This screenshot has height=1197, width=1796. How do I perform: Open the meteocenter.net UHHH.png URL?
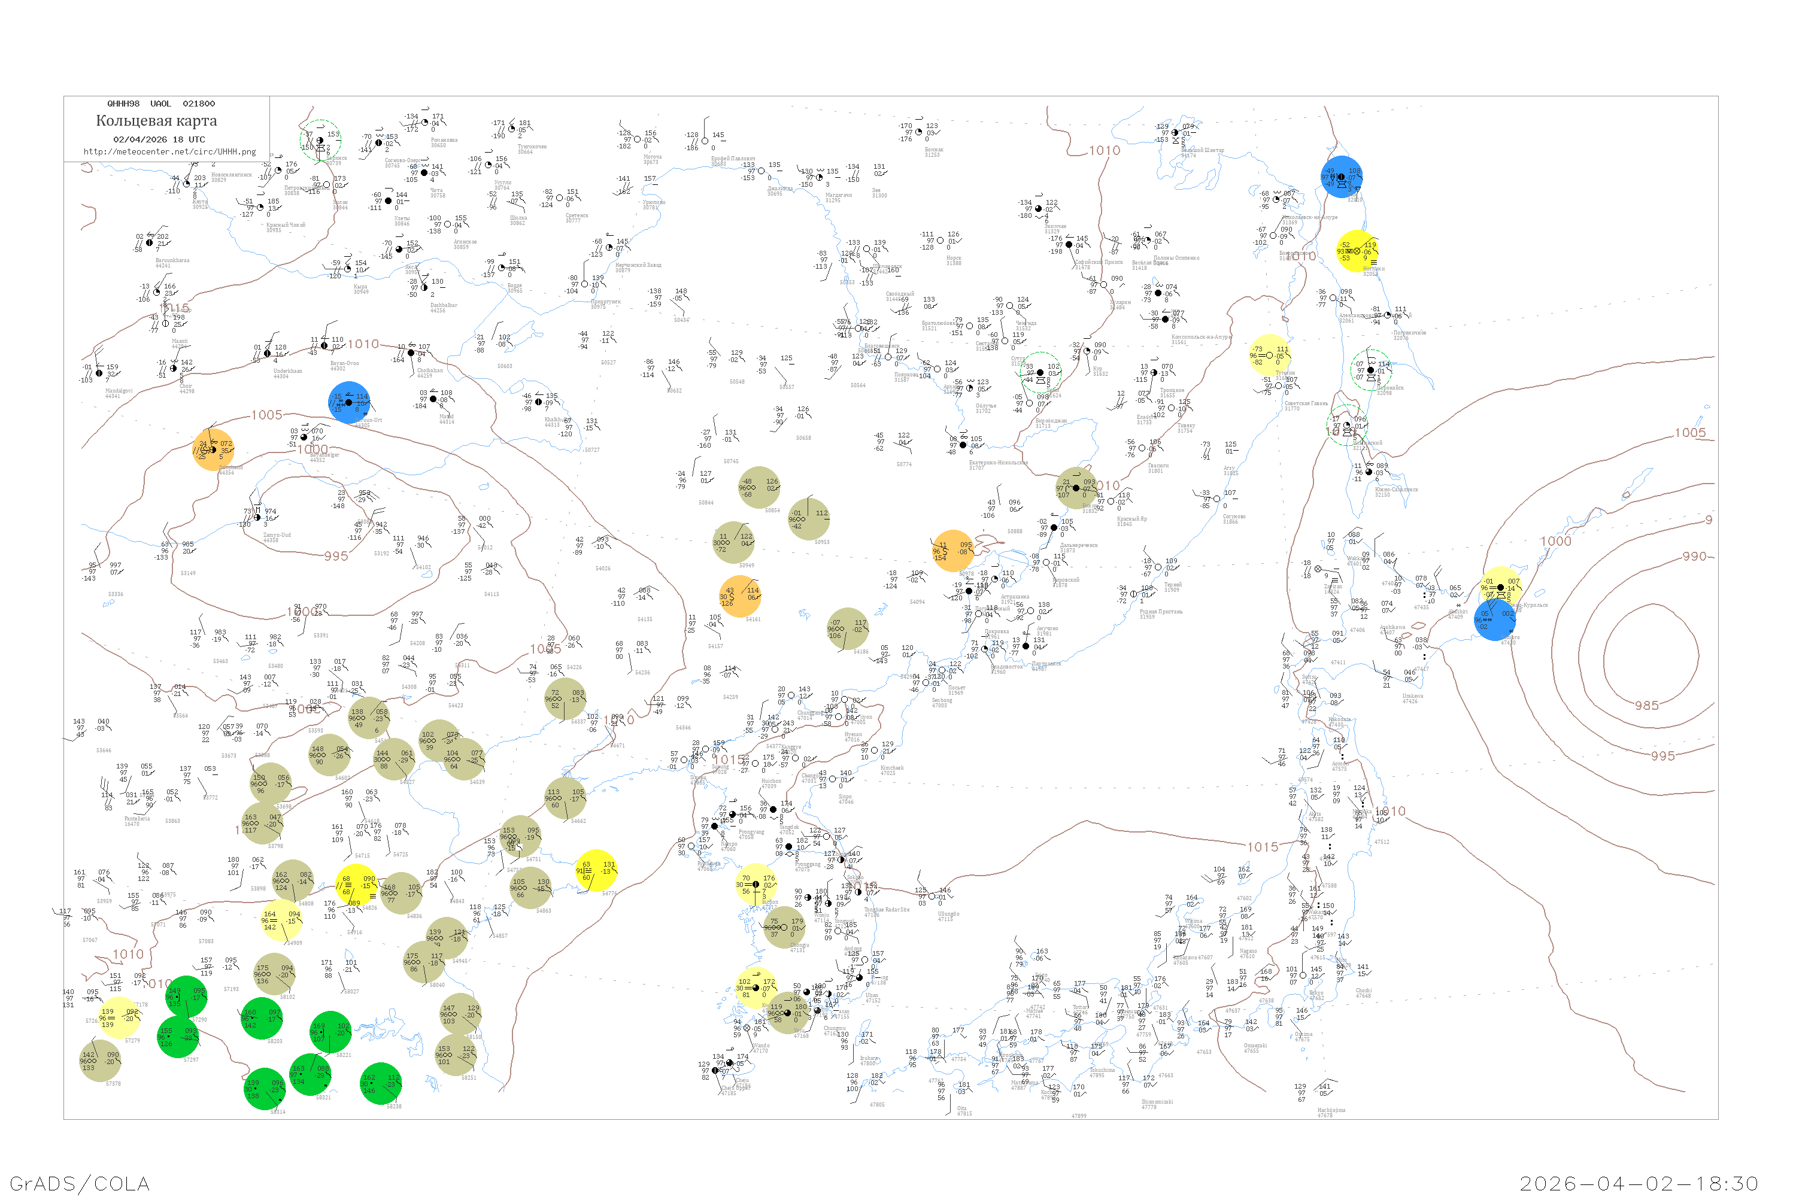click(x=169, y=152)
